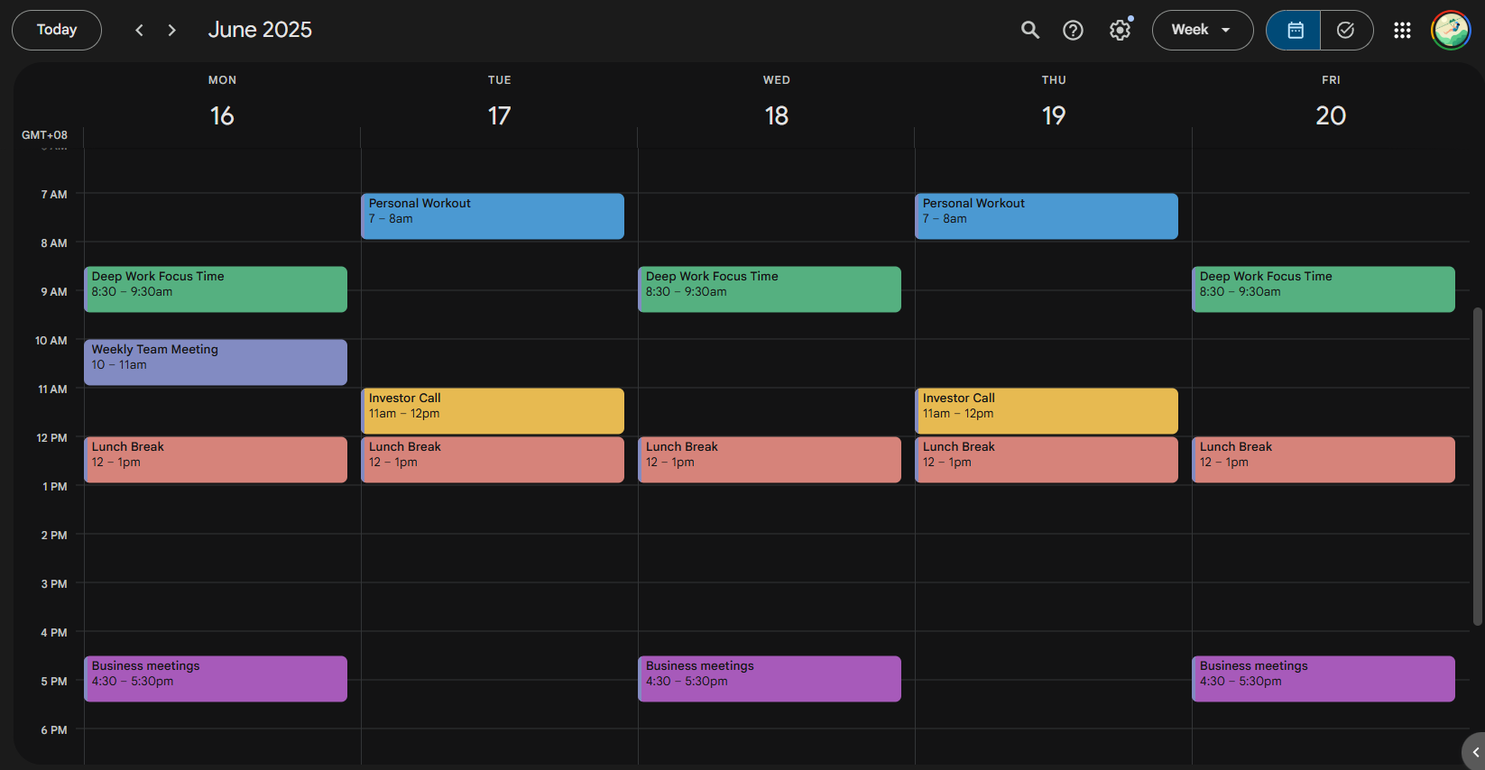Viewport: 1485px width, 770px height.
Task: Open the Week view dropdown
Action: [1203, 30]
